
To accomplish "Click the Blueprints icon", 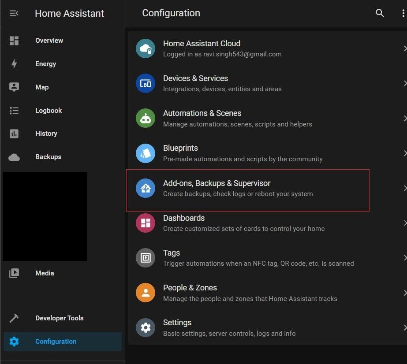I will click(x=146, y=153).
